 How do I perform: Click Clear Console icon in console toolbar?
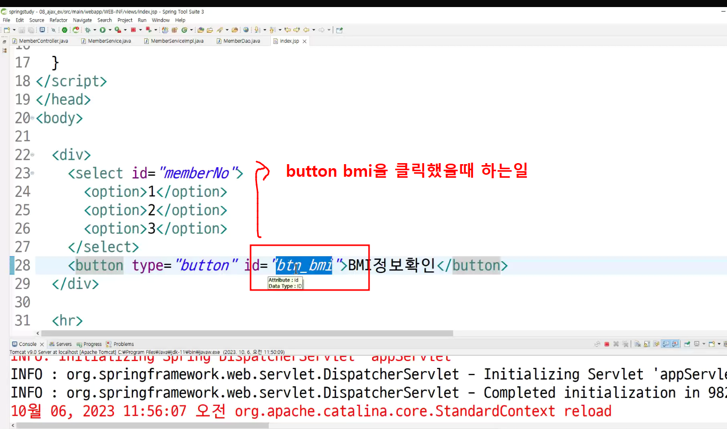point(638,344)
